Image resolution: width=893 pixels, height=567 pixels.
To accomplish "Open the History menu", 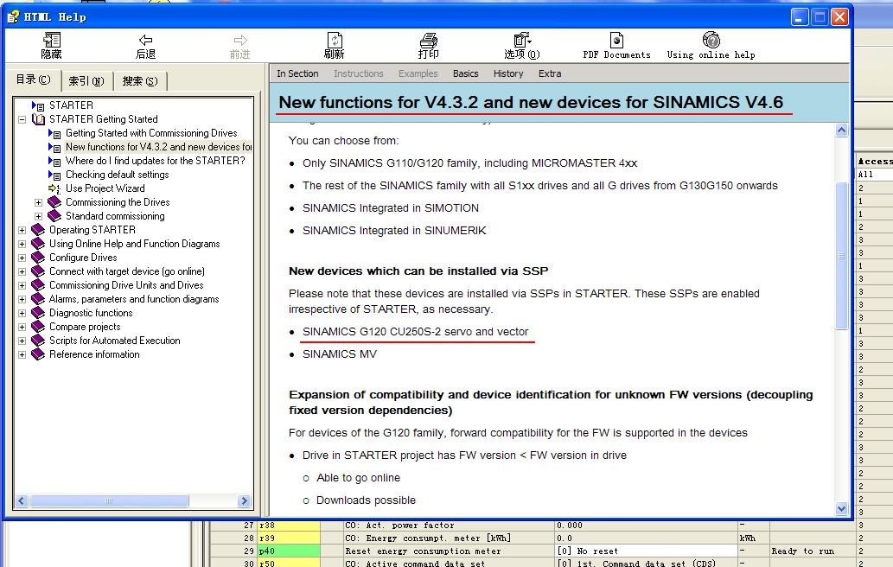I will point(508,73).
